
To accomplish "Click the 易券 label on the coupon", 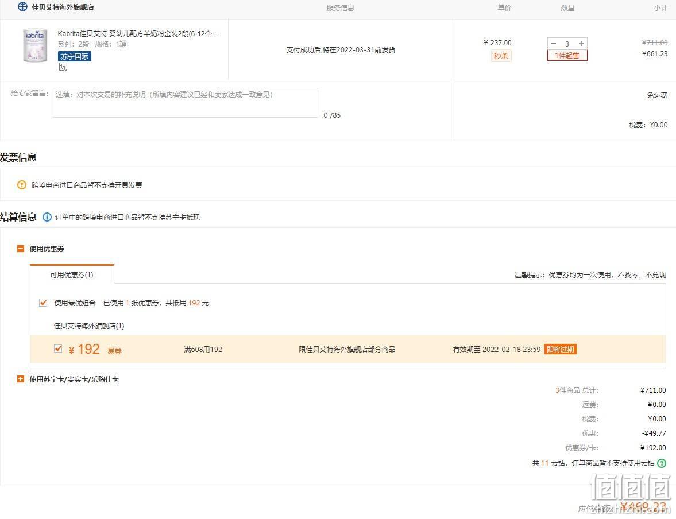I will point(115,351).
